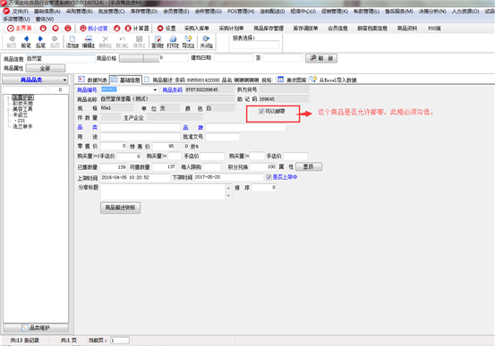The height and width of the screenshot is (346, 495).
Task: Click the 取消 undo icon
Action: (122, 38)
